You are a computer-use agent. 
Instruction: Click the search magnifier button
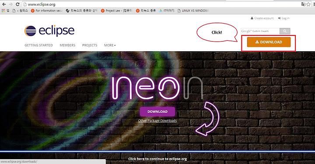[x=285, y=31]
